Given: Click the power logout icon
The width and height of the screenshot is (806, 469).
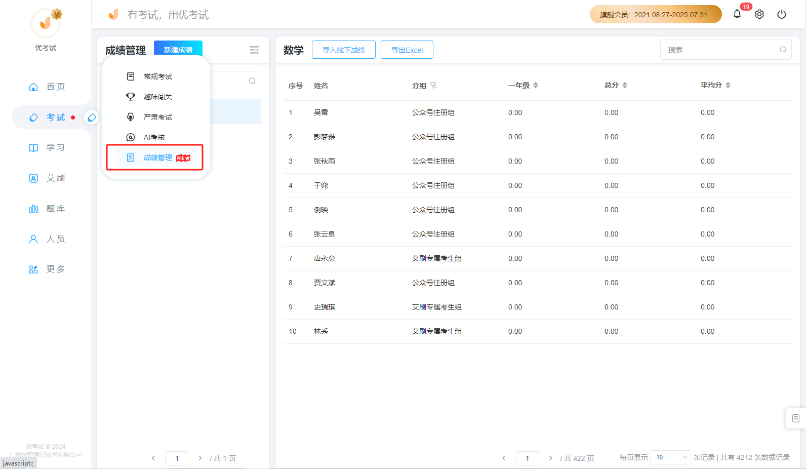Looking at the screenshot, I should pyautogui.click(x=782, y=14).
